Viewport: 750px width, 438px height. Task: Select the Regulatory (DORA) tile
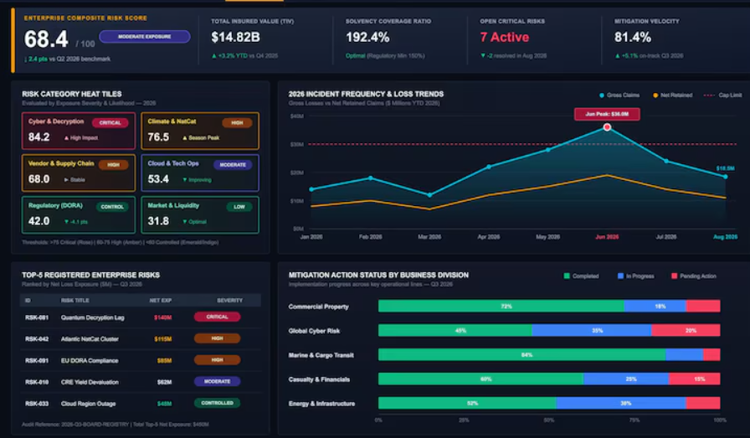click(x=79, y=215)
